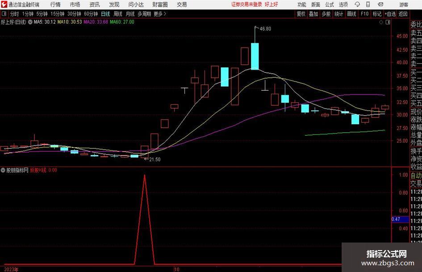Add stock via +自选 button
422x272 pixels.
(390, 14)
